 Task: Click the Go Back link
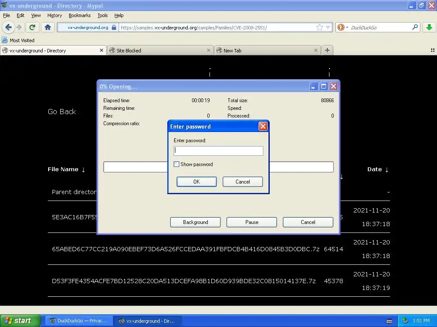click(x=62, y=112)
